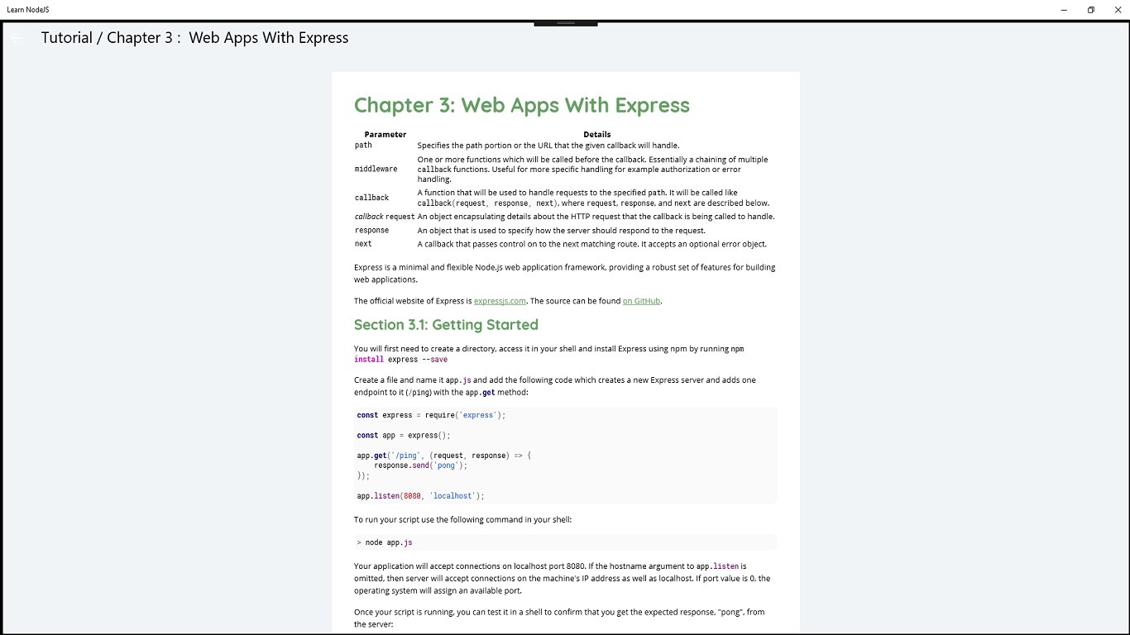Screen dimensions: 1130x635
Task: Select the 'response' parameter cell
Action: (371, 231)
